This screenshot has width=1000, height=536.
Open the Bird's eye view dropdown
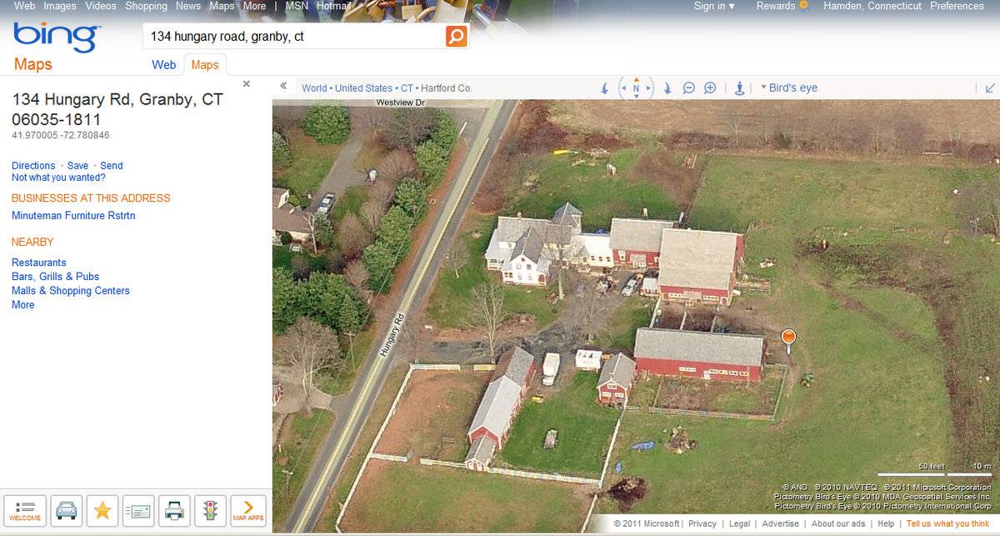pyautogui.click(x=788, y=88)
